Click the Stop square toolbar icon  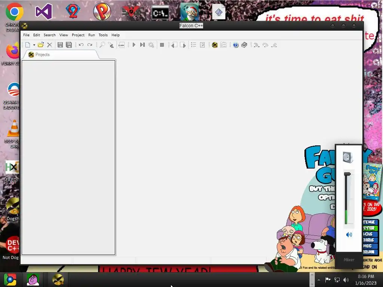(x=162, y=45)
